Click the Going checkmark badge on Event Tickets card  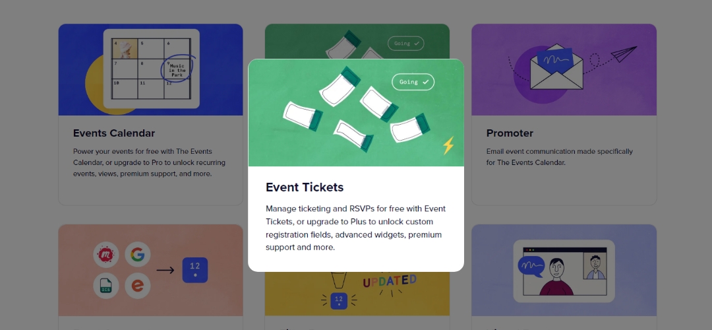click(x=413, y=82)
